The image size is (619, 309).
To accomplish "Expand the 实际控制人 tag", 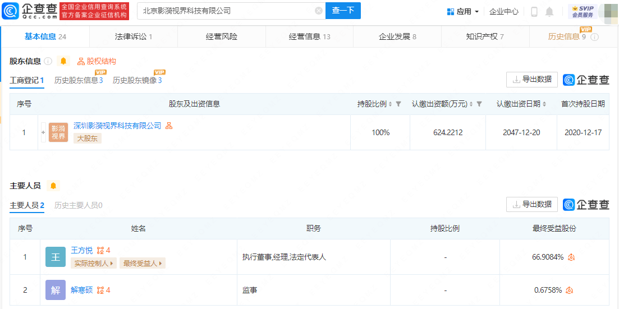I will (94, 263).
